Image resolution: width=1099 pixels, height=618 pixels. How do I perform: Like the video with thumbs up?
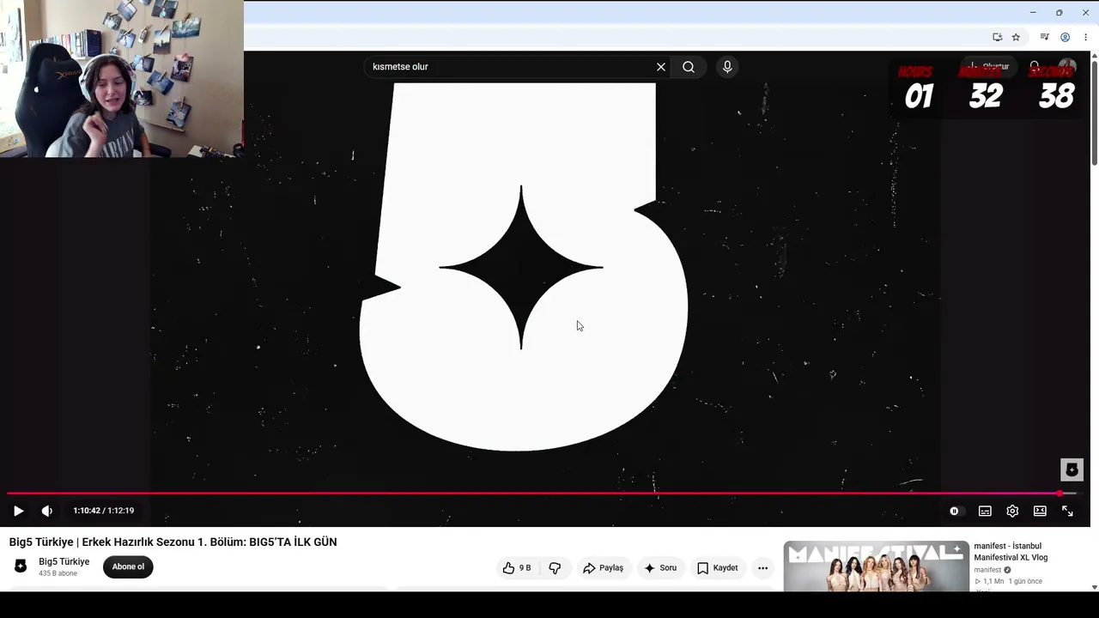point(517,568)
